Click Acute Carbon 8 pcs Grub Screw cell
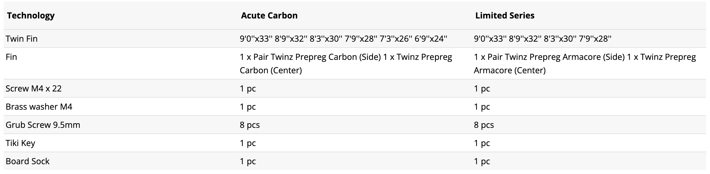This screenshot has height=174, width=710. (x=250, y=125)
